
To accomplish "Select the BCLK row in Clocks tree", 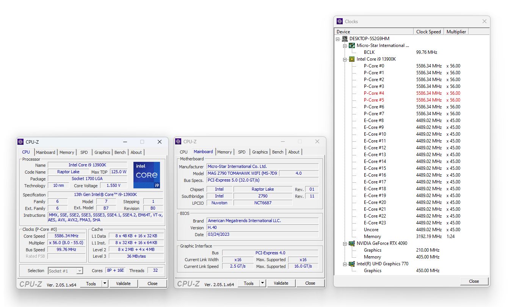I will tap(412, 52).
